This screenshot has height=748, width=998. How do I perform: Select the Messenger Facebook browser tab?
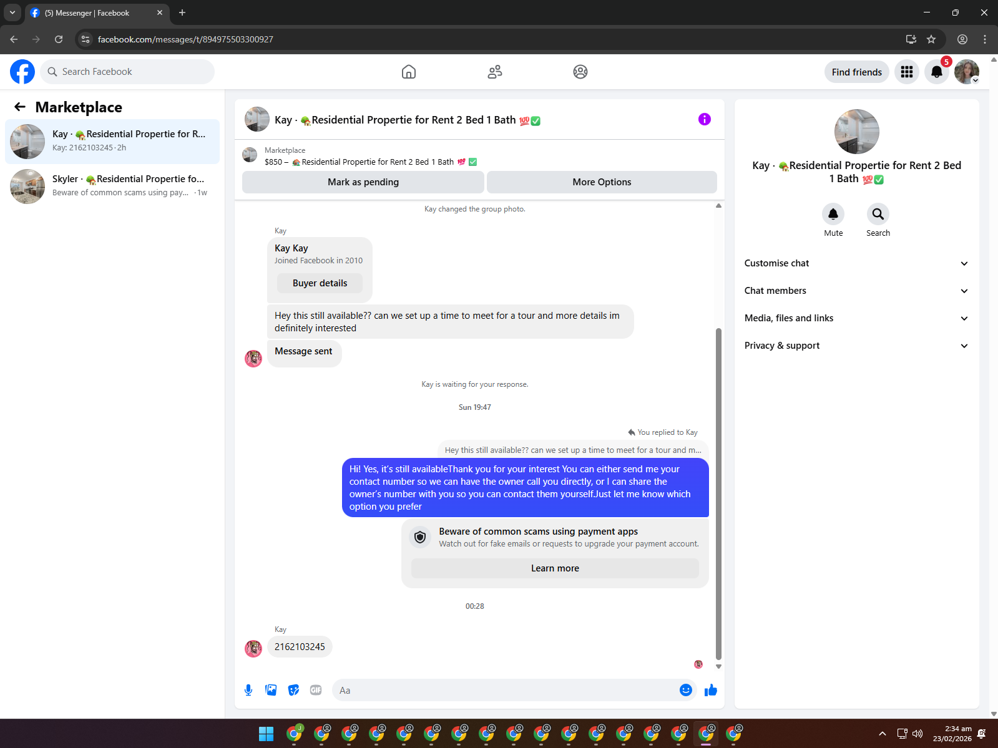[97, 12]
